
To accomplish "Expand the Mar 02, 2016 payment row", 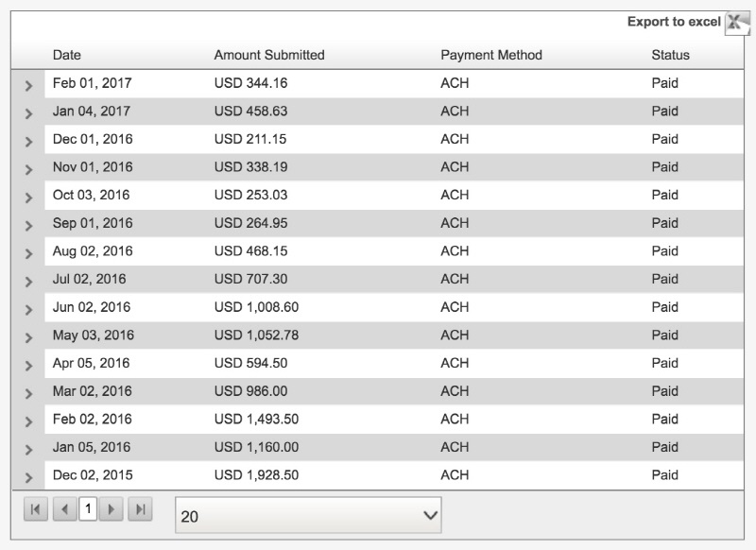I will pyautogui.click(x=28, y=393).
